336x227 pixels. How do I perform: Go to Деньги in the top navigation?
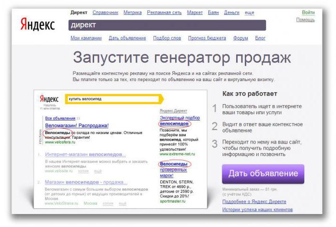(231, 12)
